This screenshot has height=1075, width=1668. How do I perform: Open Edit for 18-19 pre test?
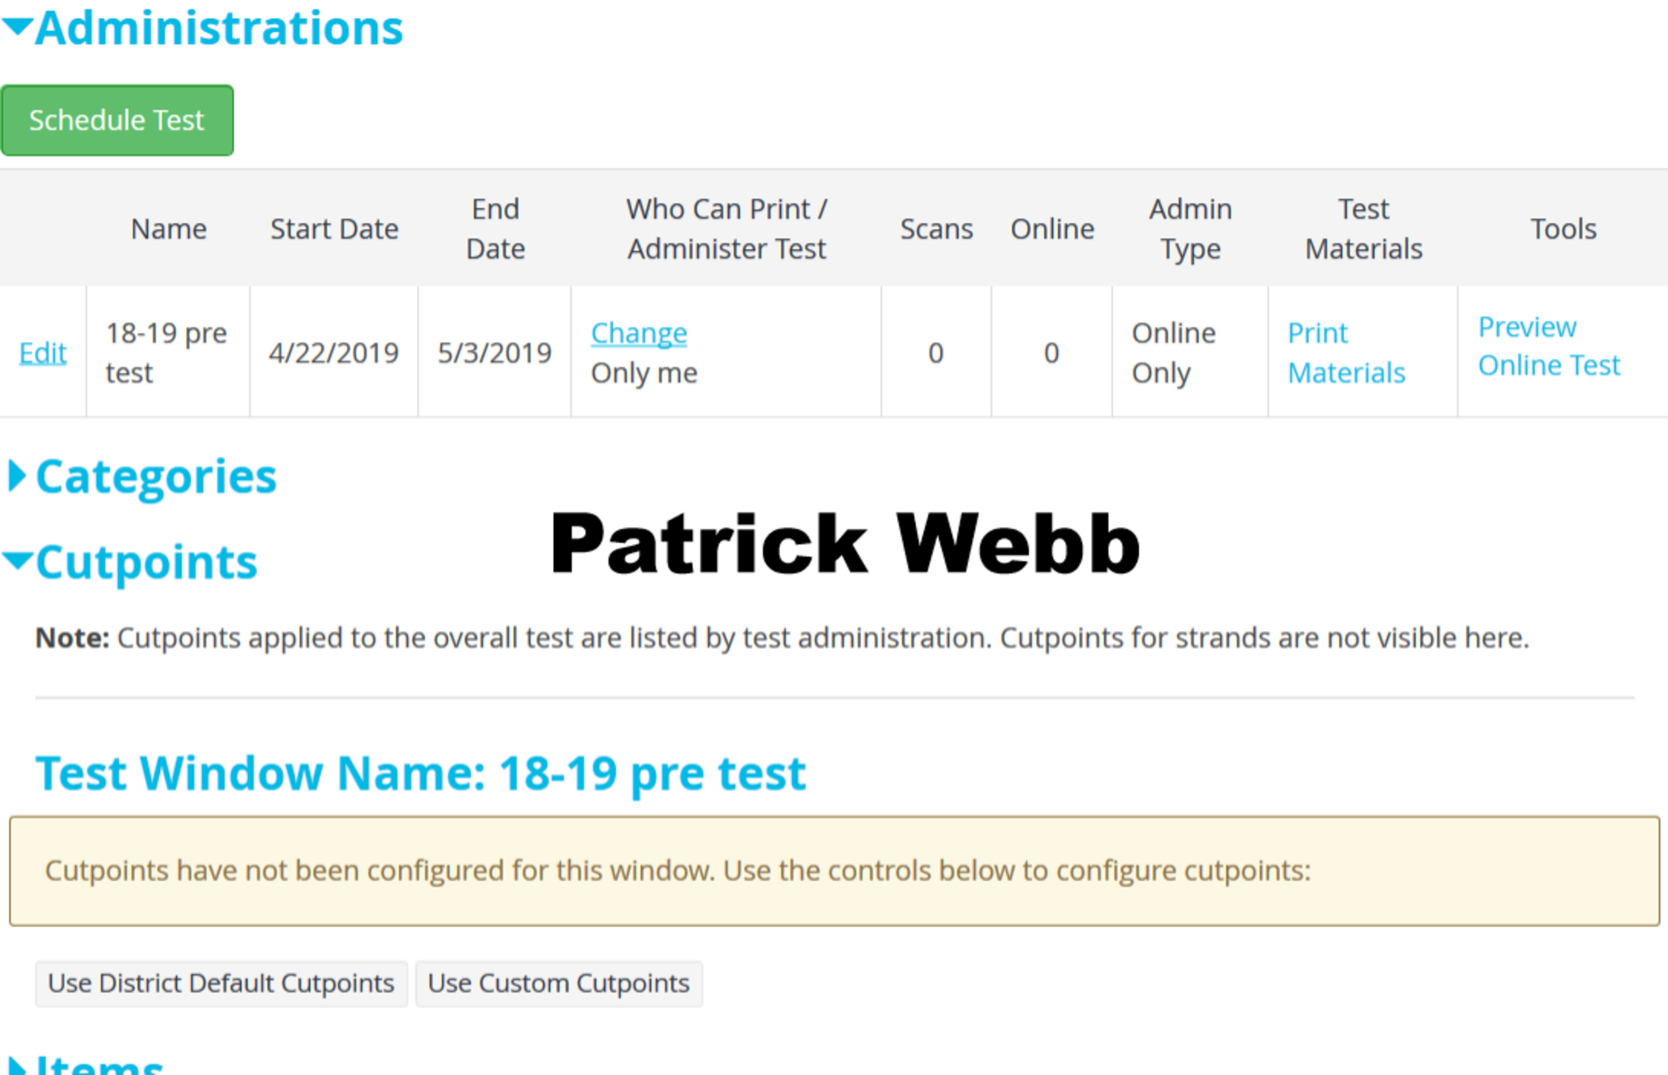point(42,353)
